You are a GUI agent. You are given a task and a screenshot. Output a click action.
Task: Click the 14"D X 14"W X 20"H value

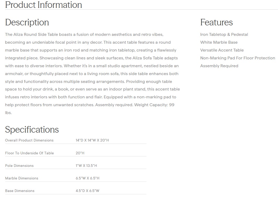click(x=92, y=140)
